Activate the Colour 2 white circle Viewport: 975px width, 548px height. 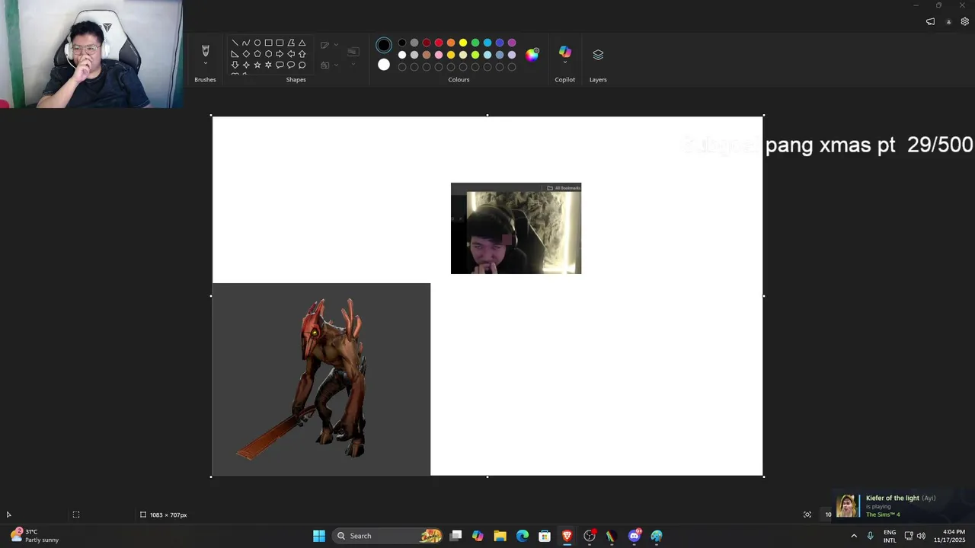pos(384,65)
